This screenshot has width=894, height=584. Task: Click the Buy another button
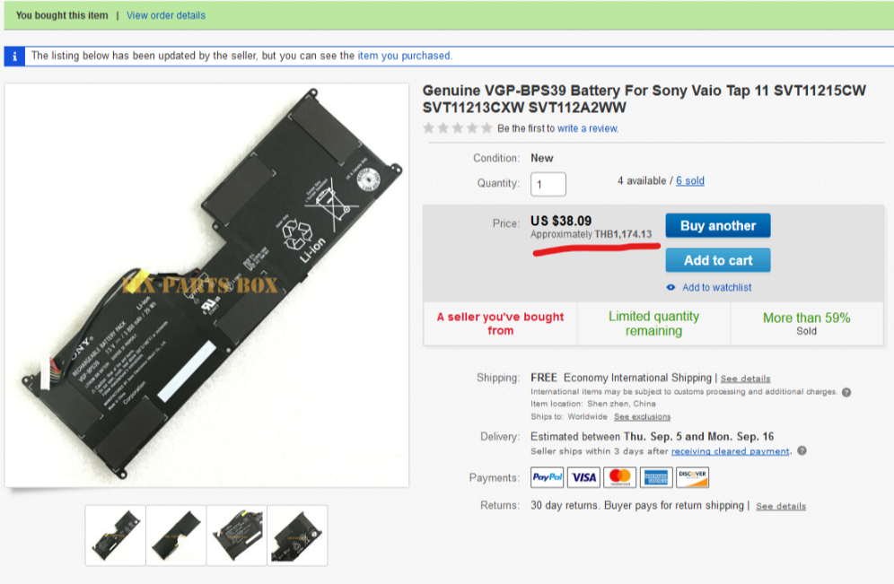point(718,226)
